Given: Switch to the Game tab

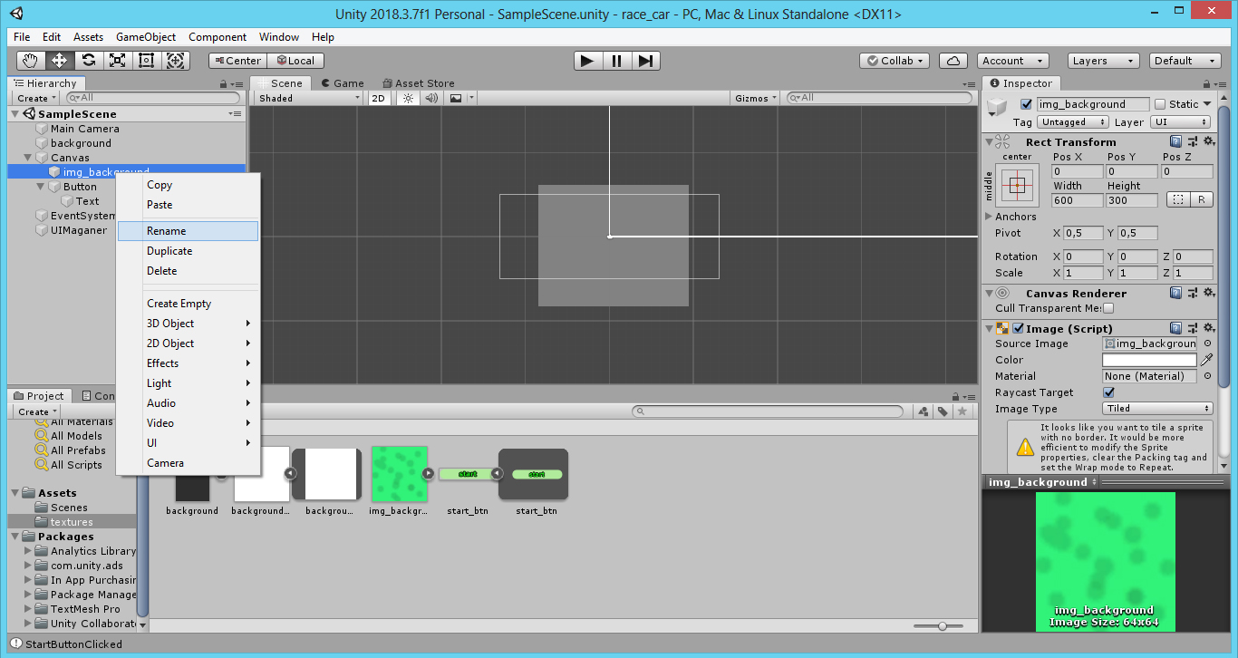Looking at the screenshot, I should 343,83.
